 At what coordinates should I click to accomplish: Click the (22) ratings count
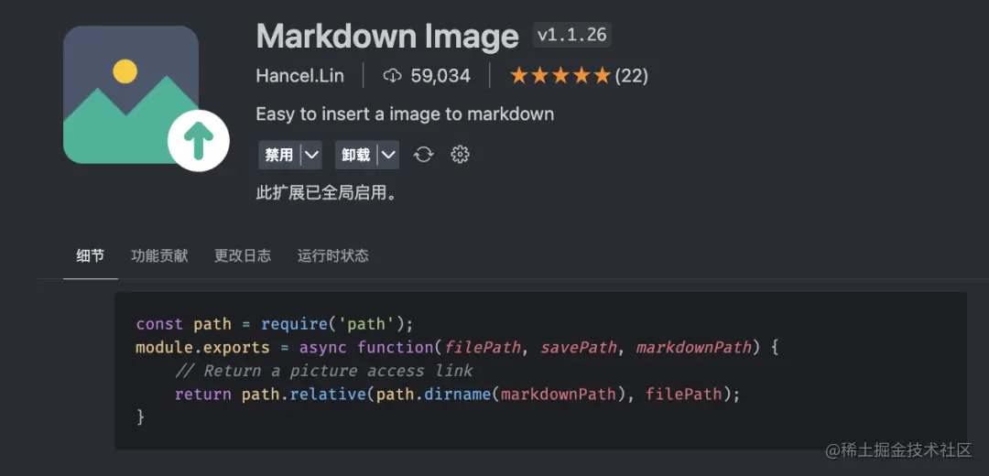(631, 76)
